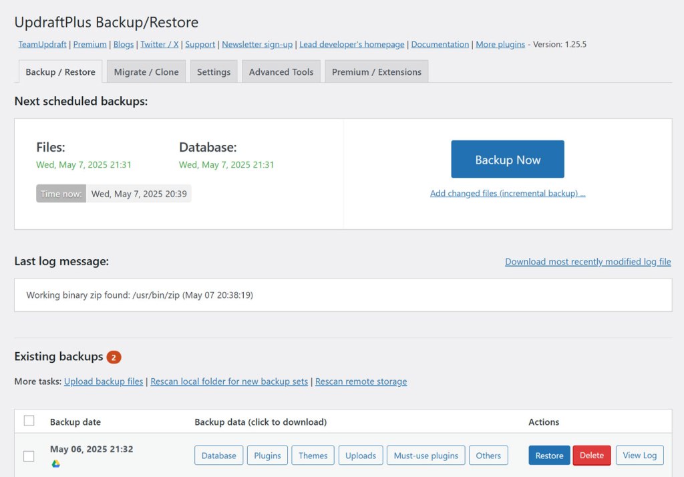The height and width of the screenshot is (477, 684).
Task: Click the Newsletter sign-up link
Action: [257, 45]
